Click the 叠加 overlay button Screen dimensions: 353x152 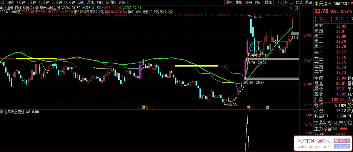(x=239, y=2)
